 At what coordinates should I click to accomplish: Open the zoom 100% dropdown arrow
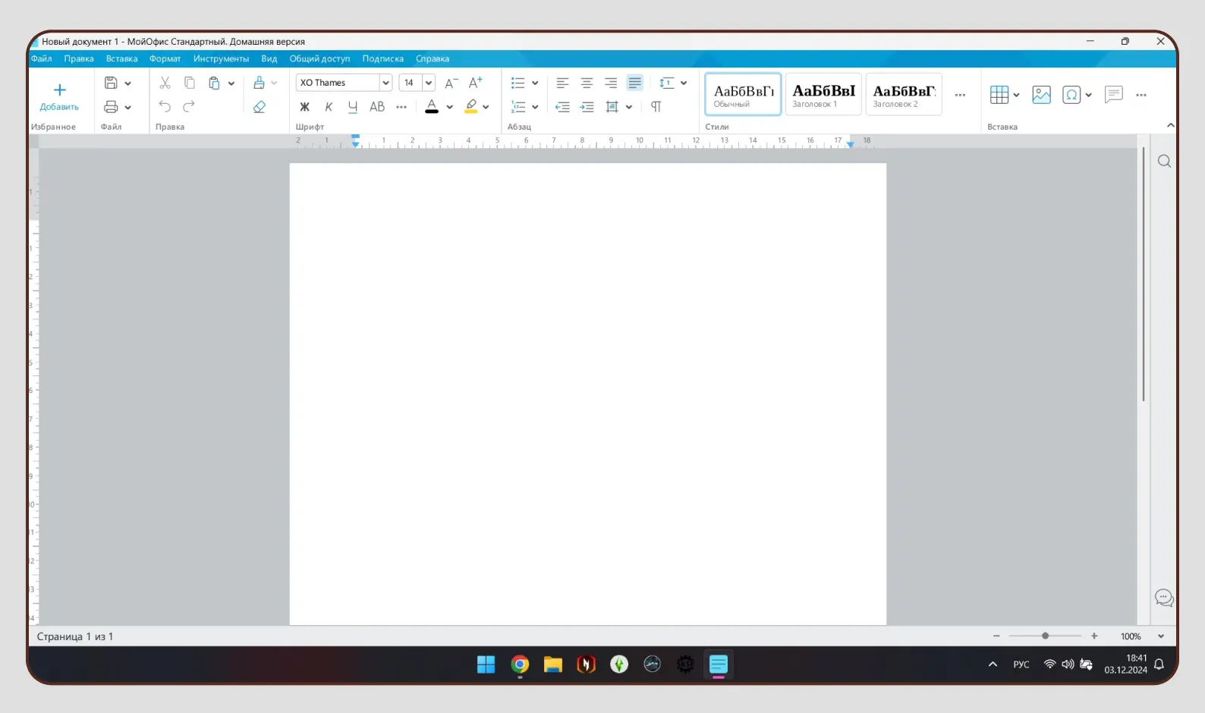(1160, 636)
